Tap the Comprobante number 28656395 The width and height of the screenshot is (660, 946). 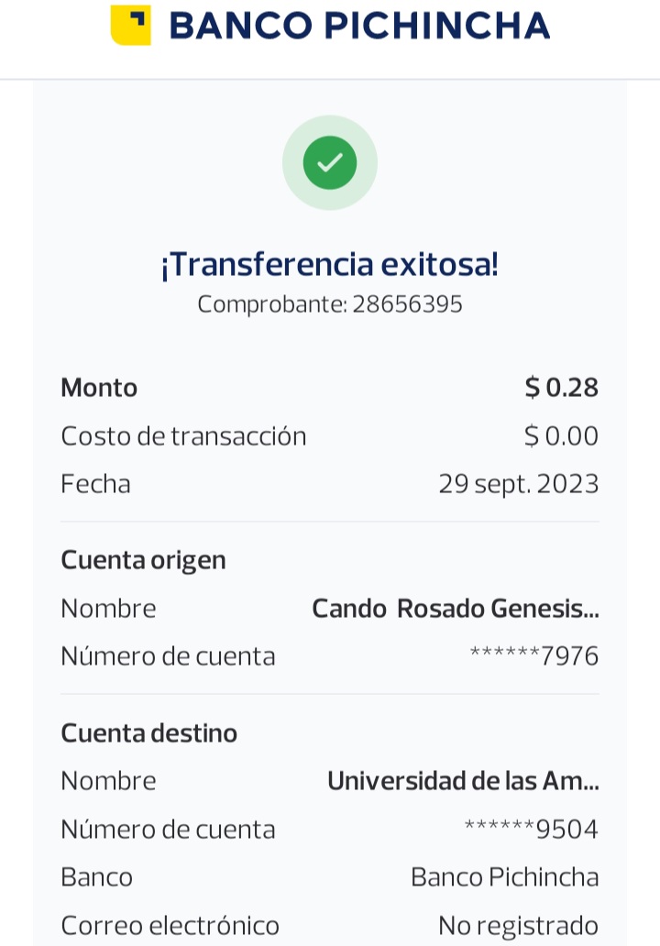coord(407,304)
